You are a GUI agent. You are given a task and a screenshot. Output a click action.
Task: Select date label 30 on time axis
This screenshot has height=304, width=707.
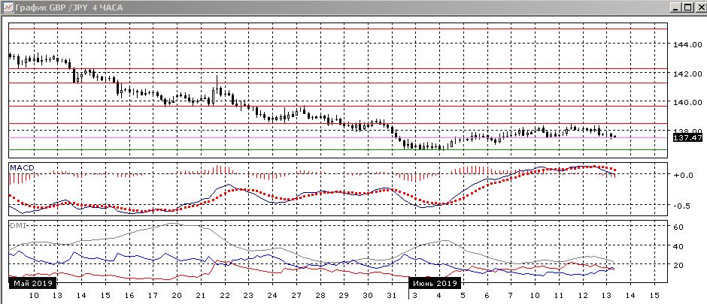[368, 296]
